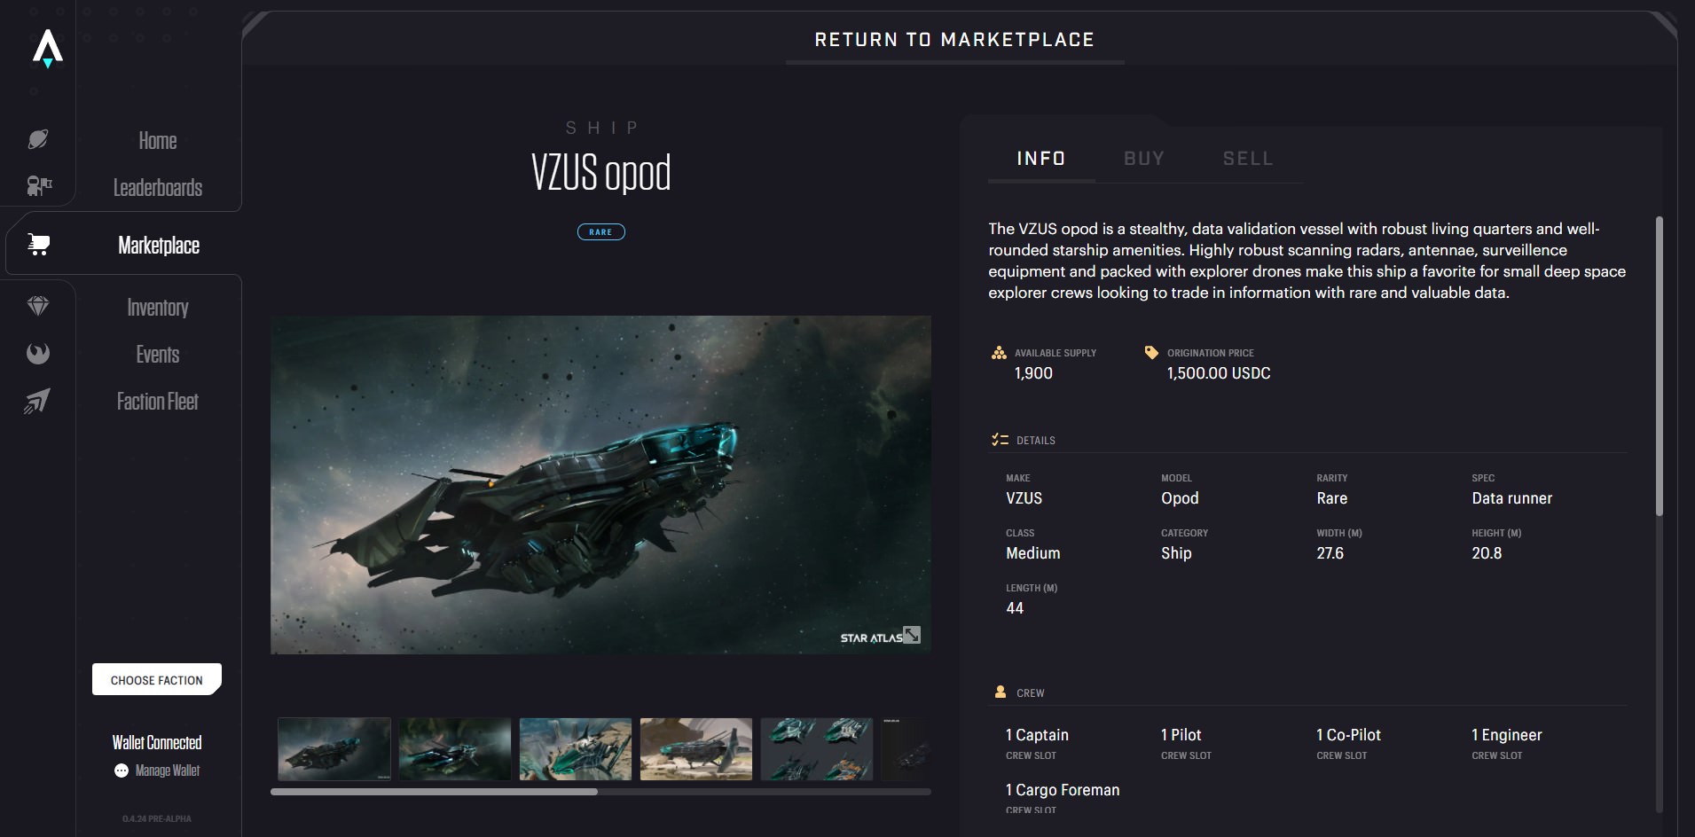View the fourth desert landing thumbnail
The width and height of the screenshot is (1695, 837).
click(x=696, y=749)
